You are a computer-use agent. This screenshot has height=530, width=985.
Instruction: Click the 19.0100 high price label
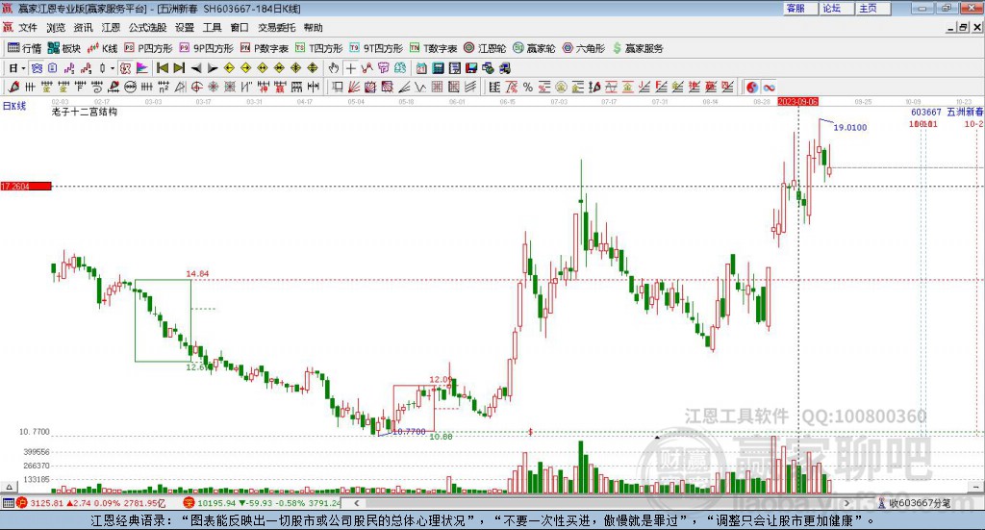tap(850, 128)
